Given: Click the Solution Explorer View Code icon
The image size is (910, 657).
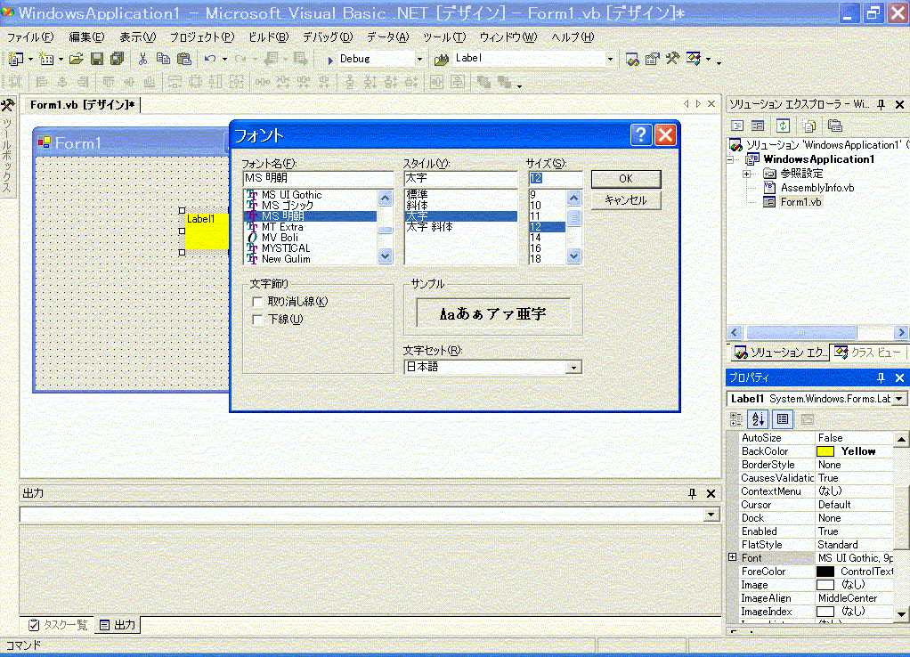Looking at the screenshot, I should [x=737, y=126].
